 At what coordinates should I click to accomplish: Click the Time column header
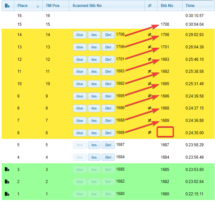(x=190, y=6)
